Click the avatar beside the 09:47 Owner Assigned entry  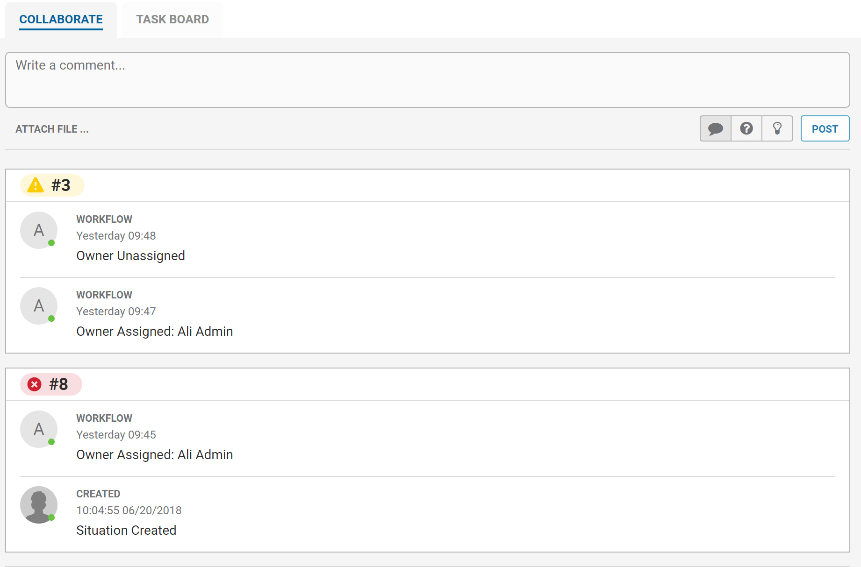[x=39, y=306]
